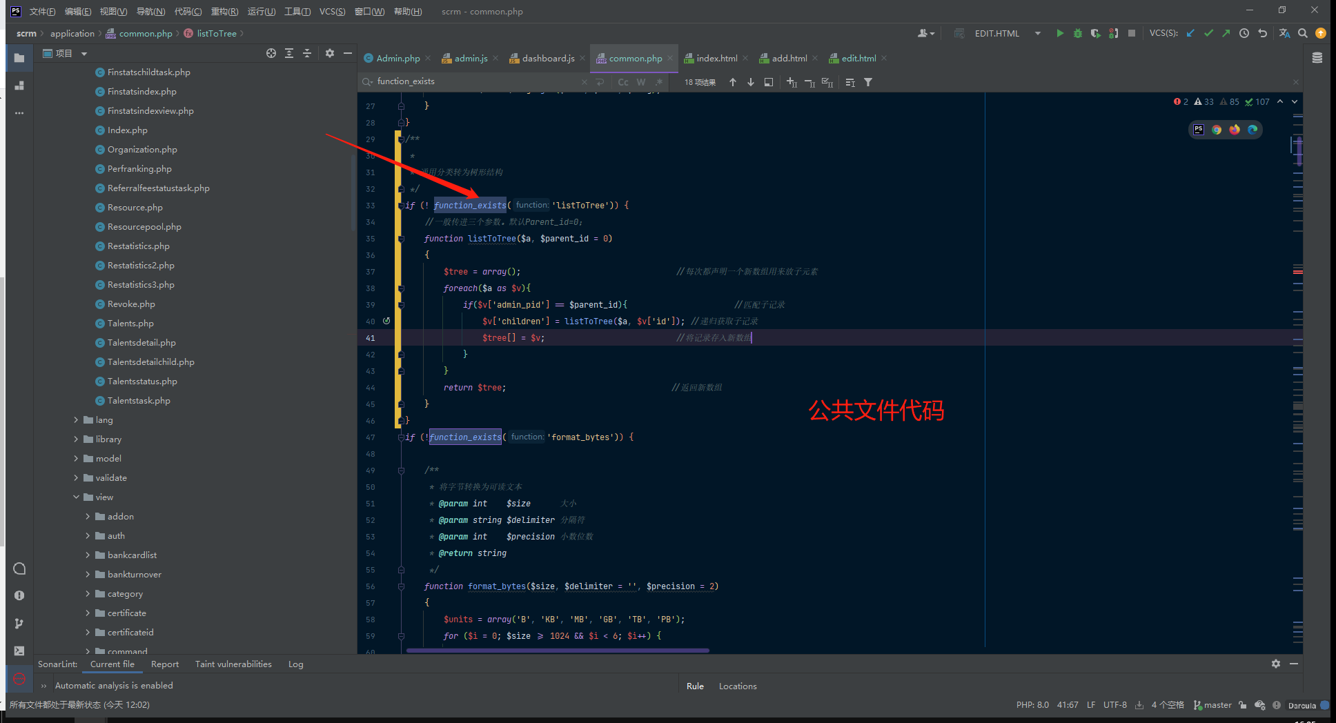Image resolution: width=1336 pixels, height=723 pixels.
Task: Open Taint vulnerabilities tab
Action: tap(233, 664)
